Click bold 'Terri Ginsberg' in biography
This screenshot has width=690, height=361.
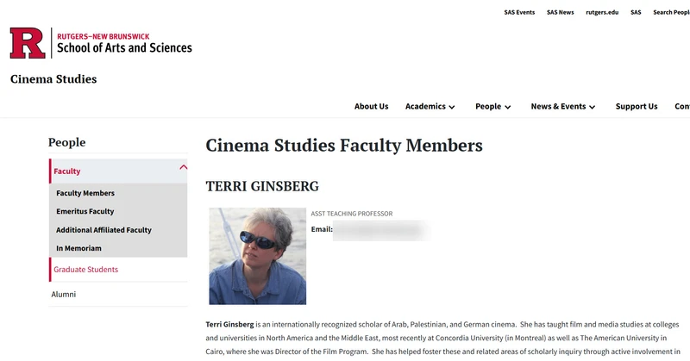click(x=229, y=325)
